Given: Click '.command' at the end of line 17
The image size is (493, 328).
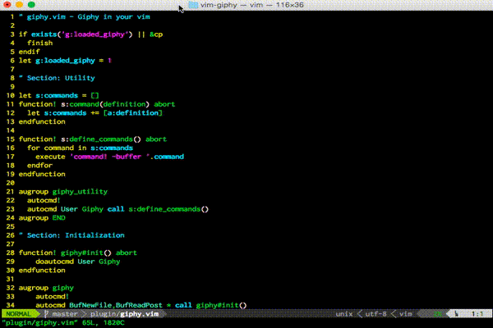Looking at the screenshot, I should click(x=167, y=157).
